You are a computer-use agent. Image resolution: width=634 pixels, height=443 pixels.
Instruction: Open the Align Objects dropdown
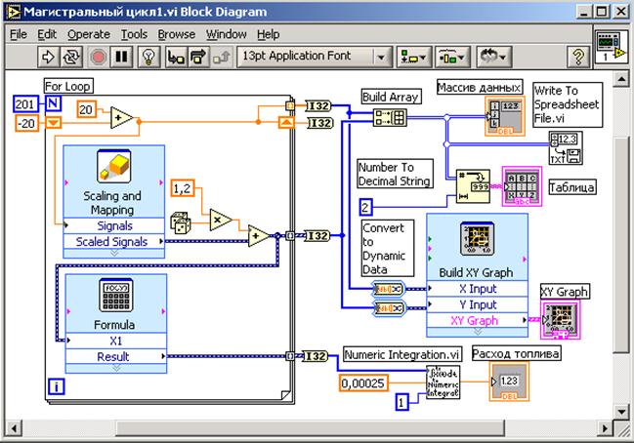(413, 57)
